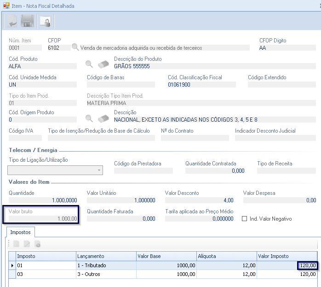
Task: Enable the Ind. Valor Negativo checkbox
Action: pos(245,219)
